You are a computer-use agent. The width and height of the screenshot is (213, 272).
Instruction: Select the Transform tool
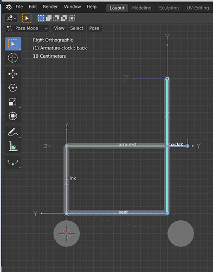click(x=13, y=116)
